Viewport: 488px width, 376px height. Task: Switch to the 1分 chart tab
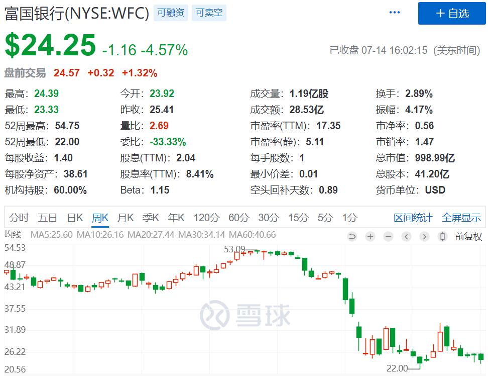(349, 218)
